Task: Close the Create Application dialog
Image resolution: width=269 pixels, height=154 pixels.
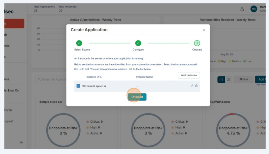Action: [204, 30]
